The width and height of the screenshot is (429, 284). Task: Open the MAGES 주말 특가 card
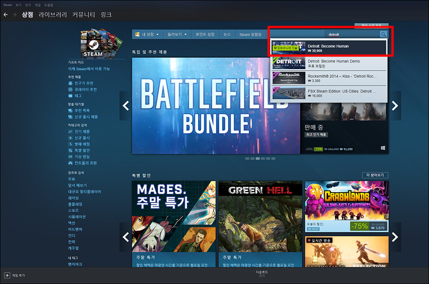(174, 224)
